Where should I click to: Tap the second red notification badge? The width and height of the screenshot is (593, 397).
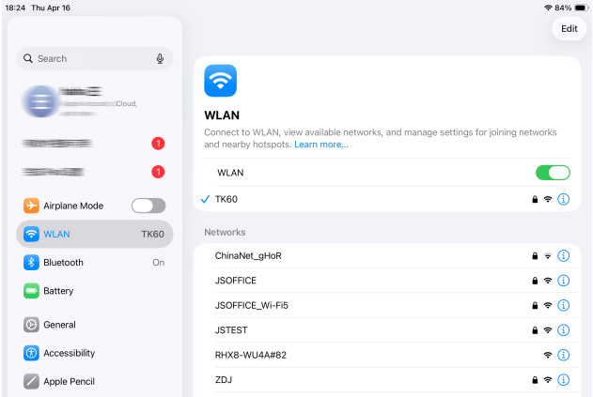[158, 172]
